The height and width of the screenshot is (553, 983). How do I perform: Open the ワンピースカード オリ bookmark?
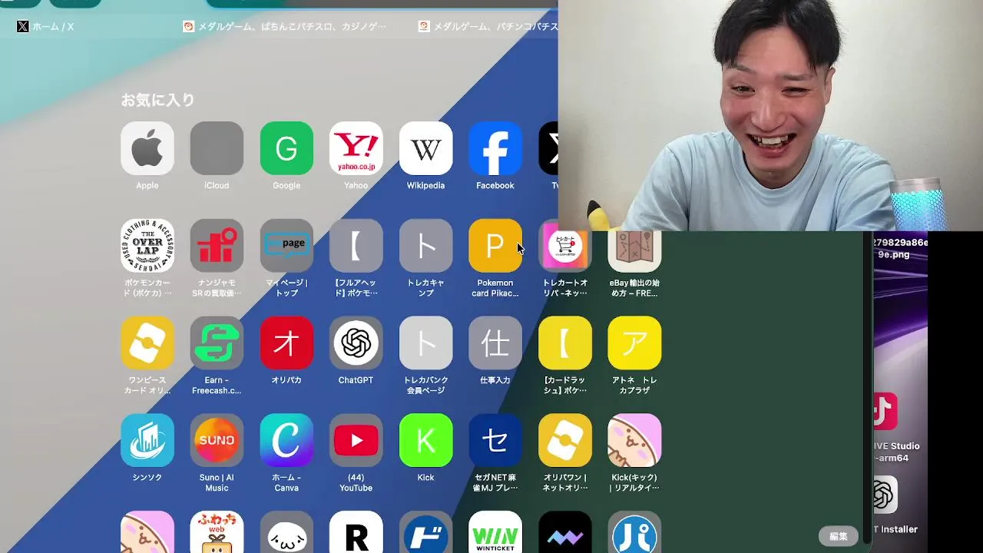click(147, 343)
